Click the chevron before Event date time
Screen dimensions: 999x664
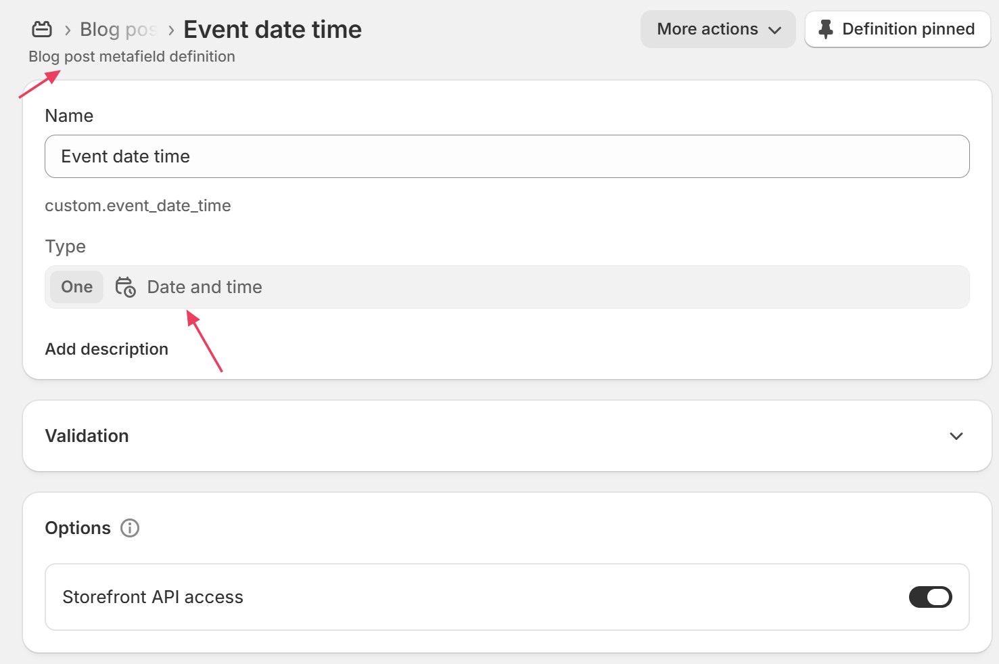(x=171, y=30)
